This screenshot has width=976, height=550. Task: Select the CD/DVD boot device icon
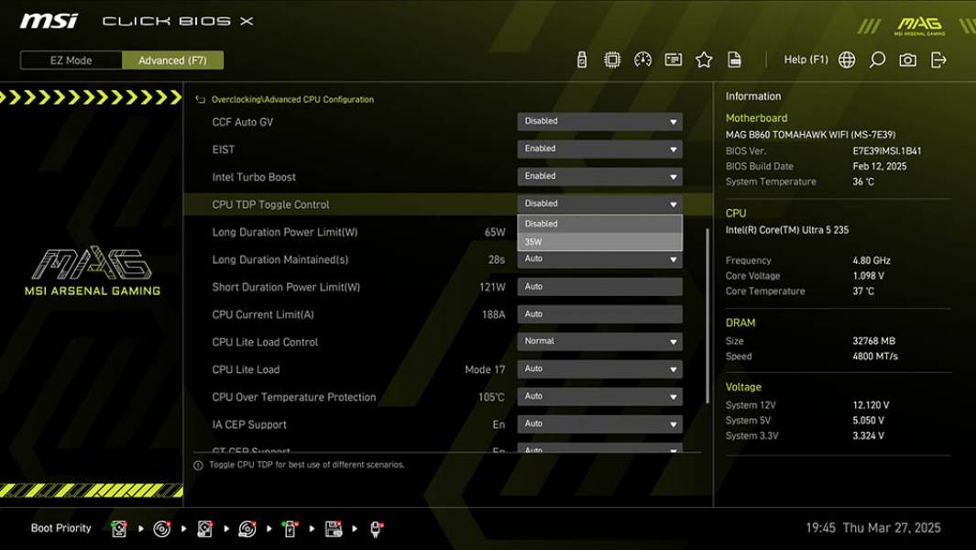162,529
